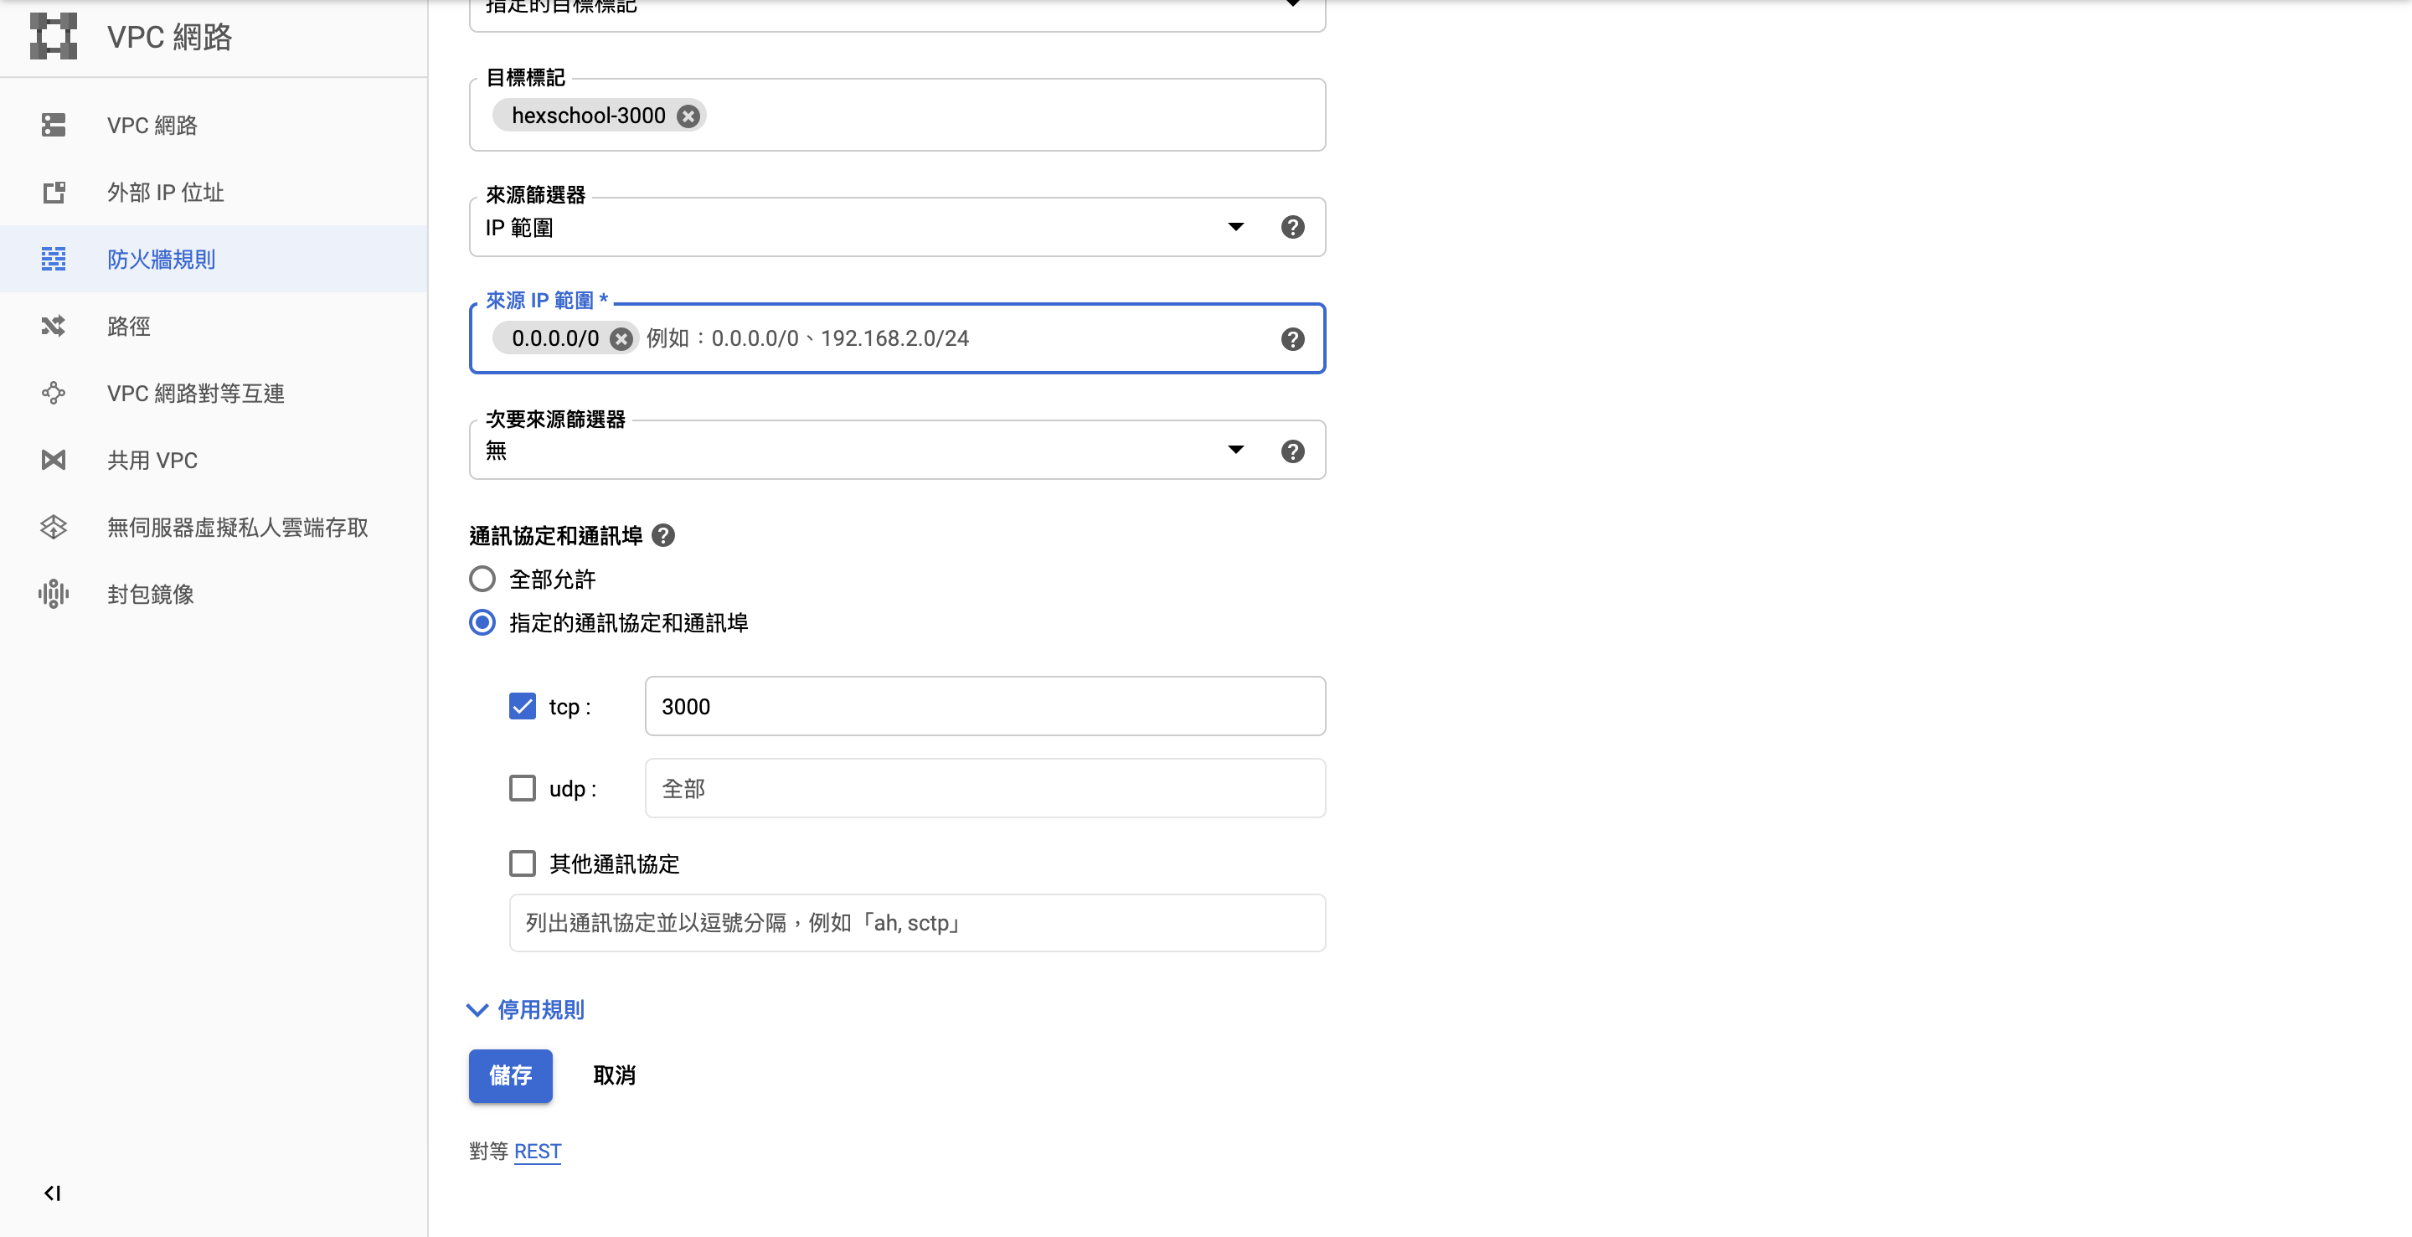Click help icon in 來源 IP 範圍 field
This screenshot has height=1237, width=2412.
1292,339
